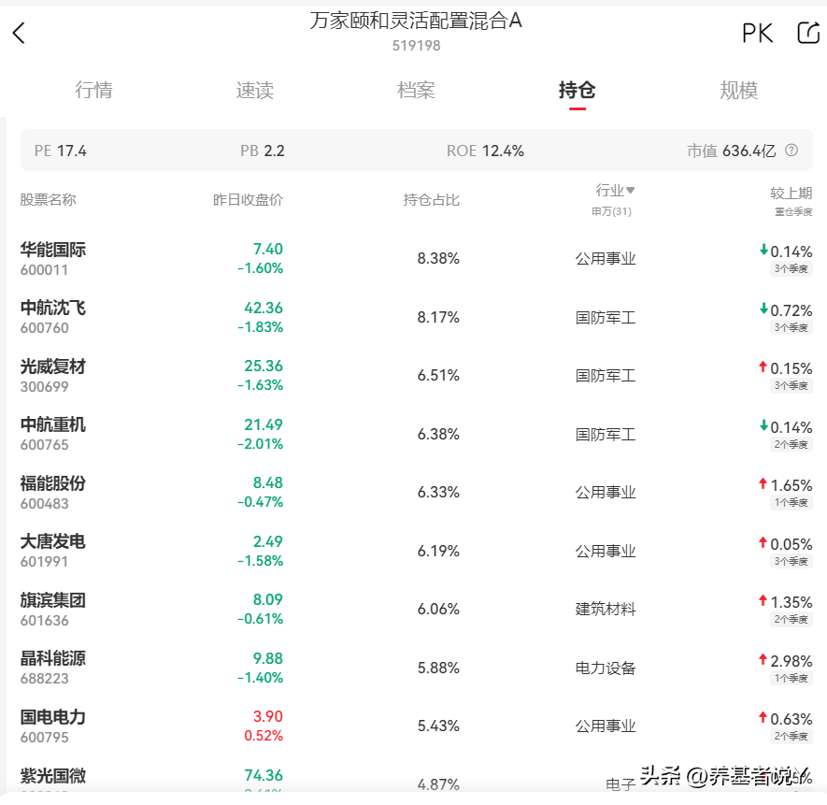Click the PB 2.2 metric

263,151
